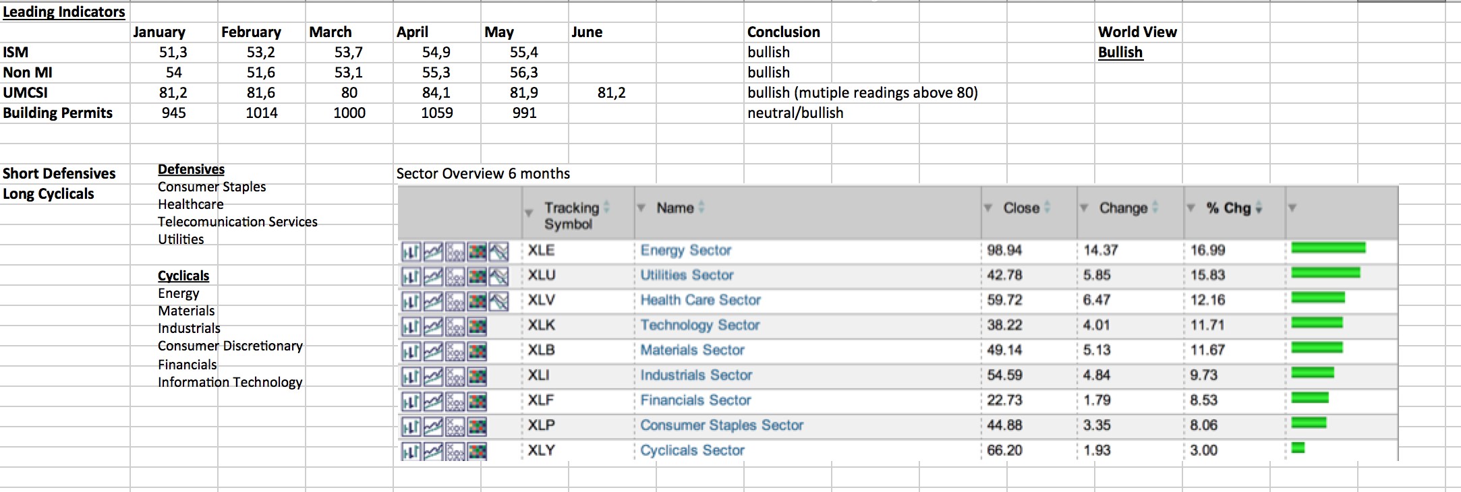Click the heat-map icon in the XLY row

click(478, 451)
